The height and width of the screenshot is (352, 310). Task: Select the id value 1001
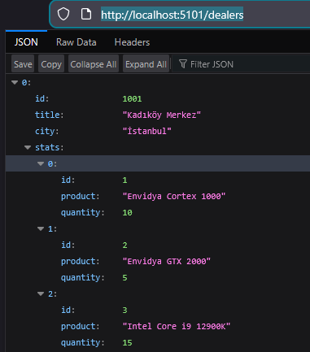tap(132, 98)
